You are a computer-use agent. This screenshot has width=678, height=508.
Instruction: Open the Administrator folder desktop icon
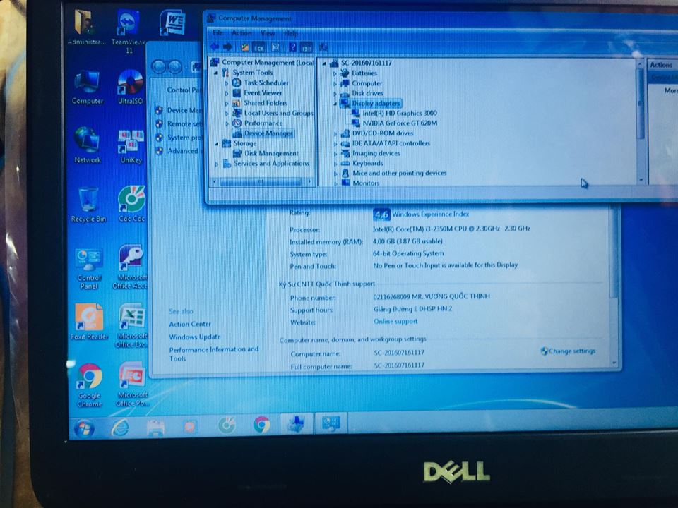coord(85,28)
